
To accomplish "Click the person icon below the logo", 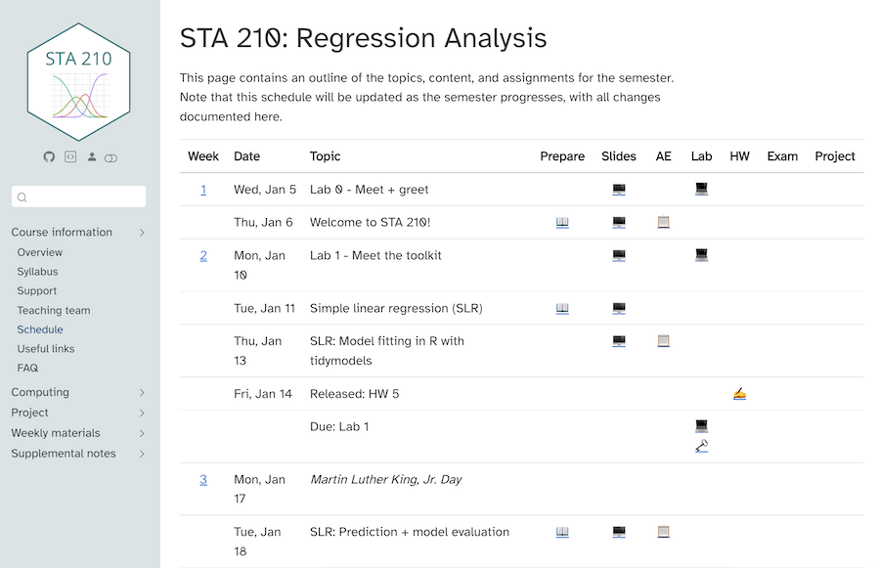I will coord(92,156).
